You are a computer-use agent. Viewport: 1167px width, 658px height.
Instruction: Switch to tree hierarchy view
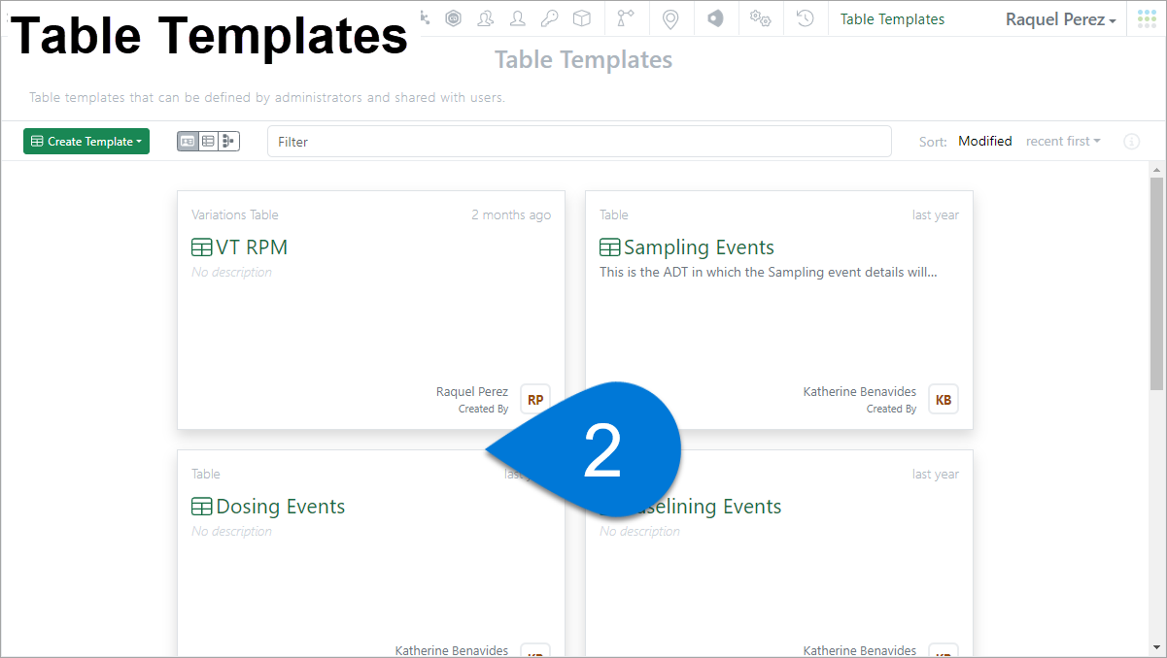click(228, 142)
